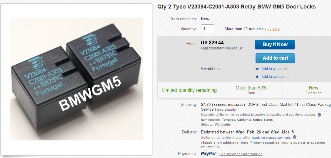Open the Add to collection link

point(275,77)
